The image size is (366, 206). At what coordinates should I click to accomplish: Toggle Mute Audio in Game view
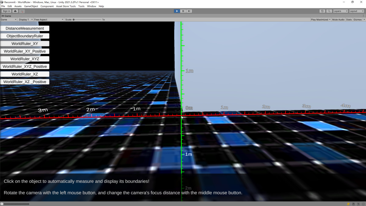(x=338, y=20)
